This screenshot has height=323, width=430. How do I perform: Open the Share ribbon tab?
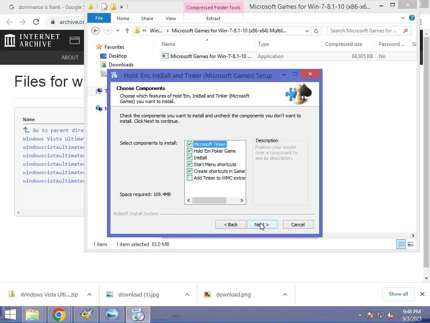point(147,19)
